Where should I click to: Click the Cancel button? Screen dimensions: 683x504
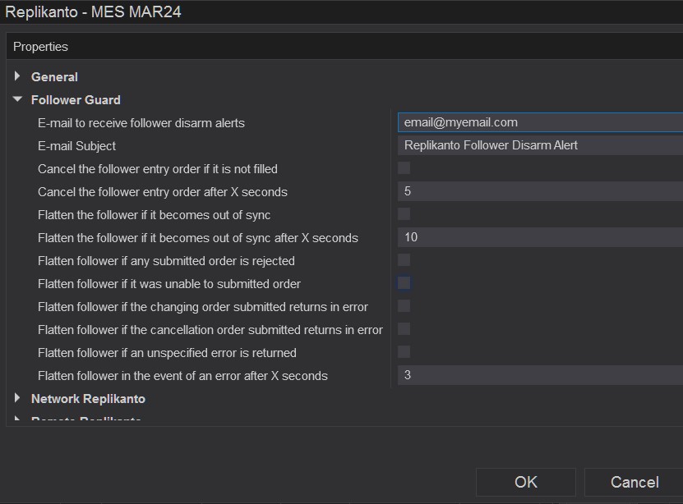point(633,482)
